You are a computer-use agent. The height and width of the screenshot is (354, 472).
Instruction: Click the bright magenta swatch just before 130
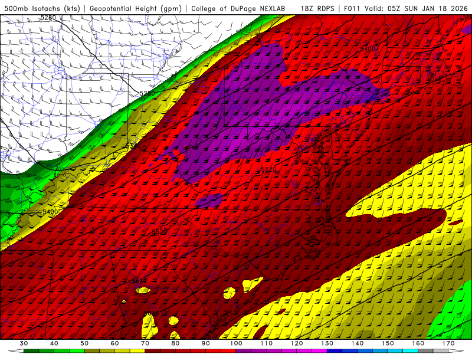[x=319, y=351]
